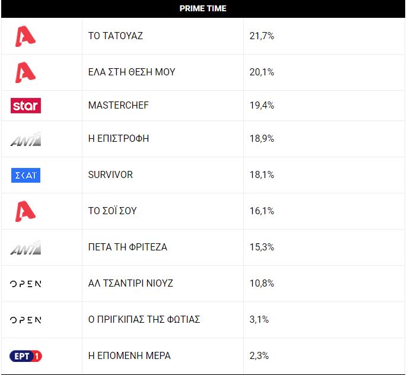This screenshot has height=375, width=407.
Task: Click the ANT1 logo next to Η ΕΠΙΣΤΡΟΦΗ
Action: click(x=26, y=139)
